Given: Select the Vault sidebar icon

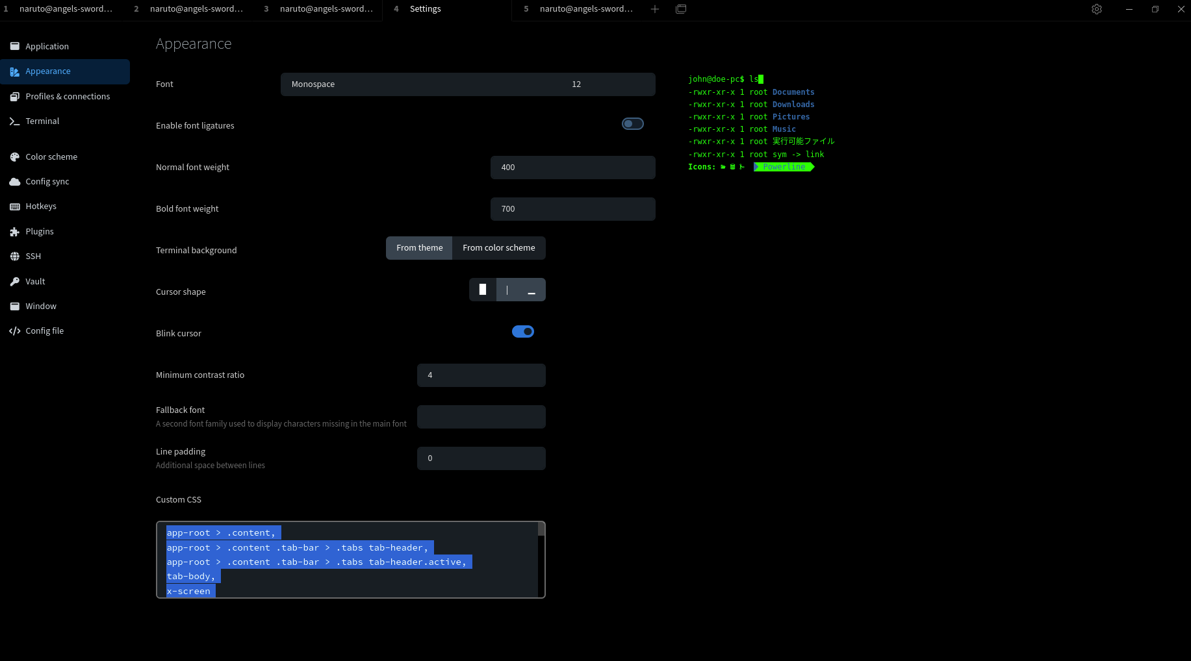Looking at the screenshot, I should [34, 281].
